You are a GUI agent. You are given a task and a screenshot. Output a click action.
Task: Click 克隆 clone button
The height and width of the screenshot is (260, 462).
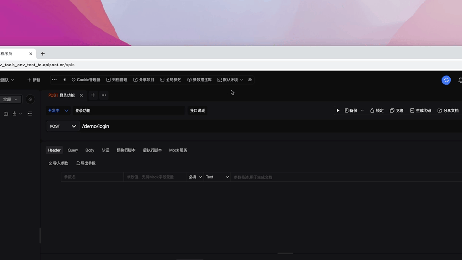[397, 111]
